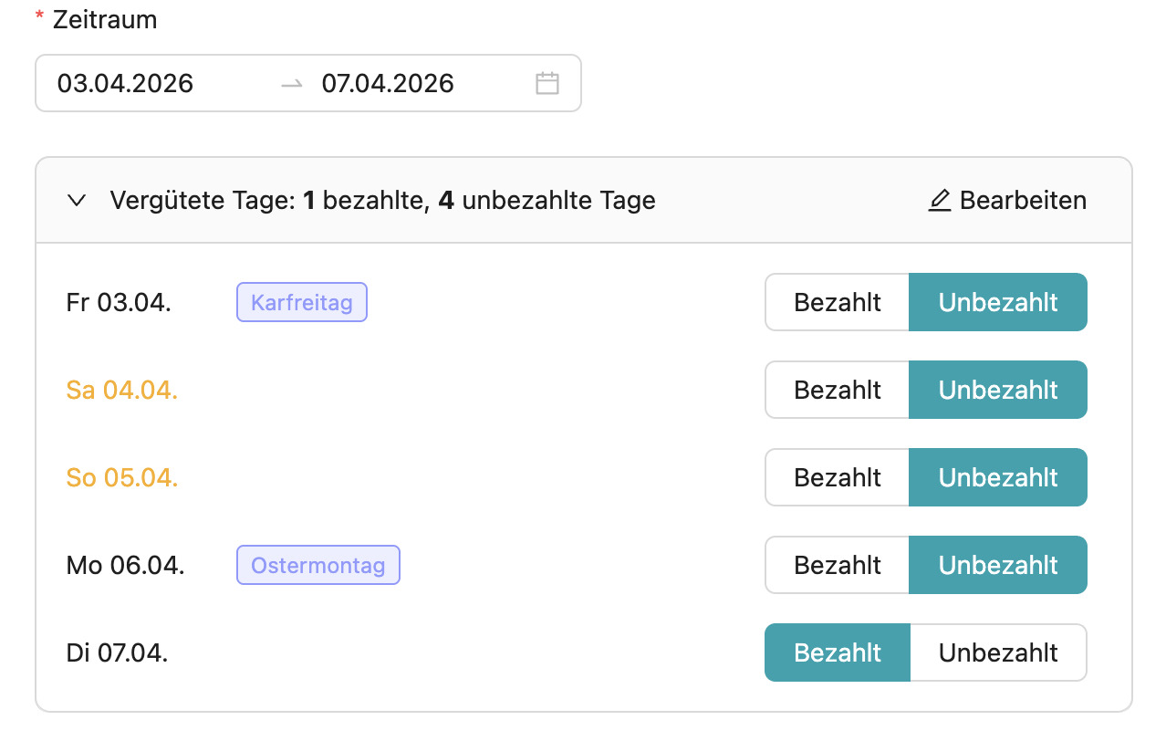Mark Sa 04.04. as Bezahlt
1166x741 pixels.
point(837,390)
